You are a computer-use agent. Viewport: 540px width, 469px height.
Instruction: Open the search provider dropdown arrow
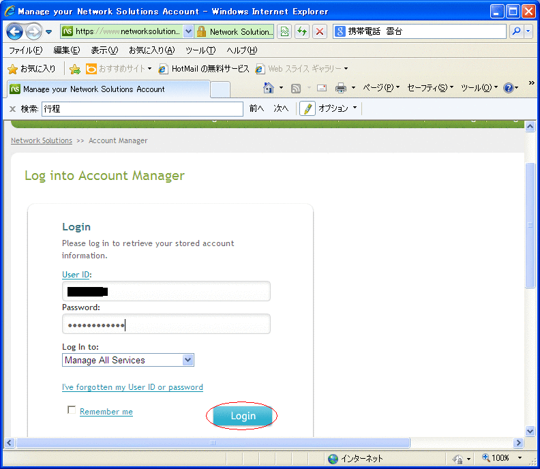(528, 31)
